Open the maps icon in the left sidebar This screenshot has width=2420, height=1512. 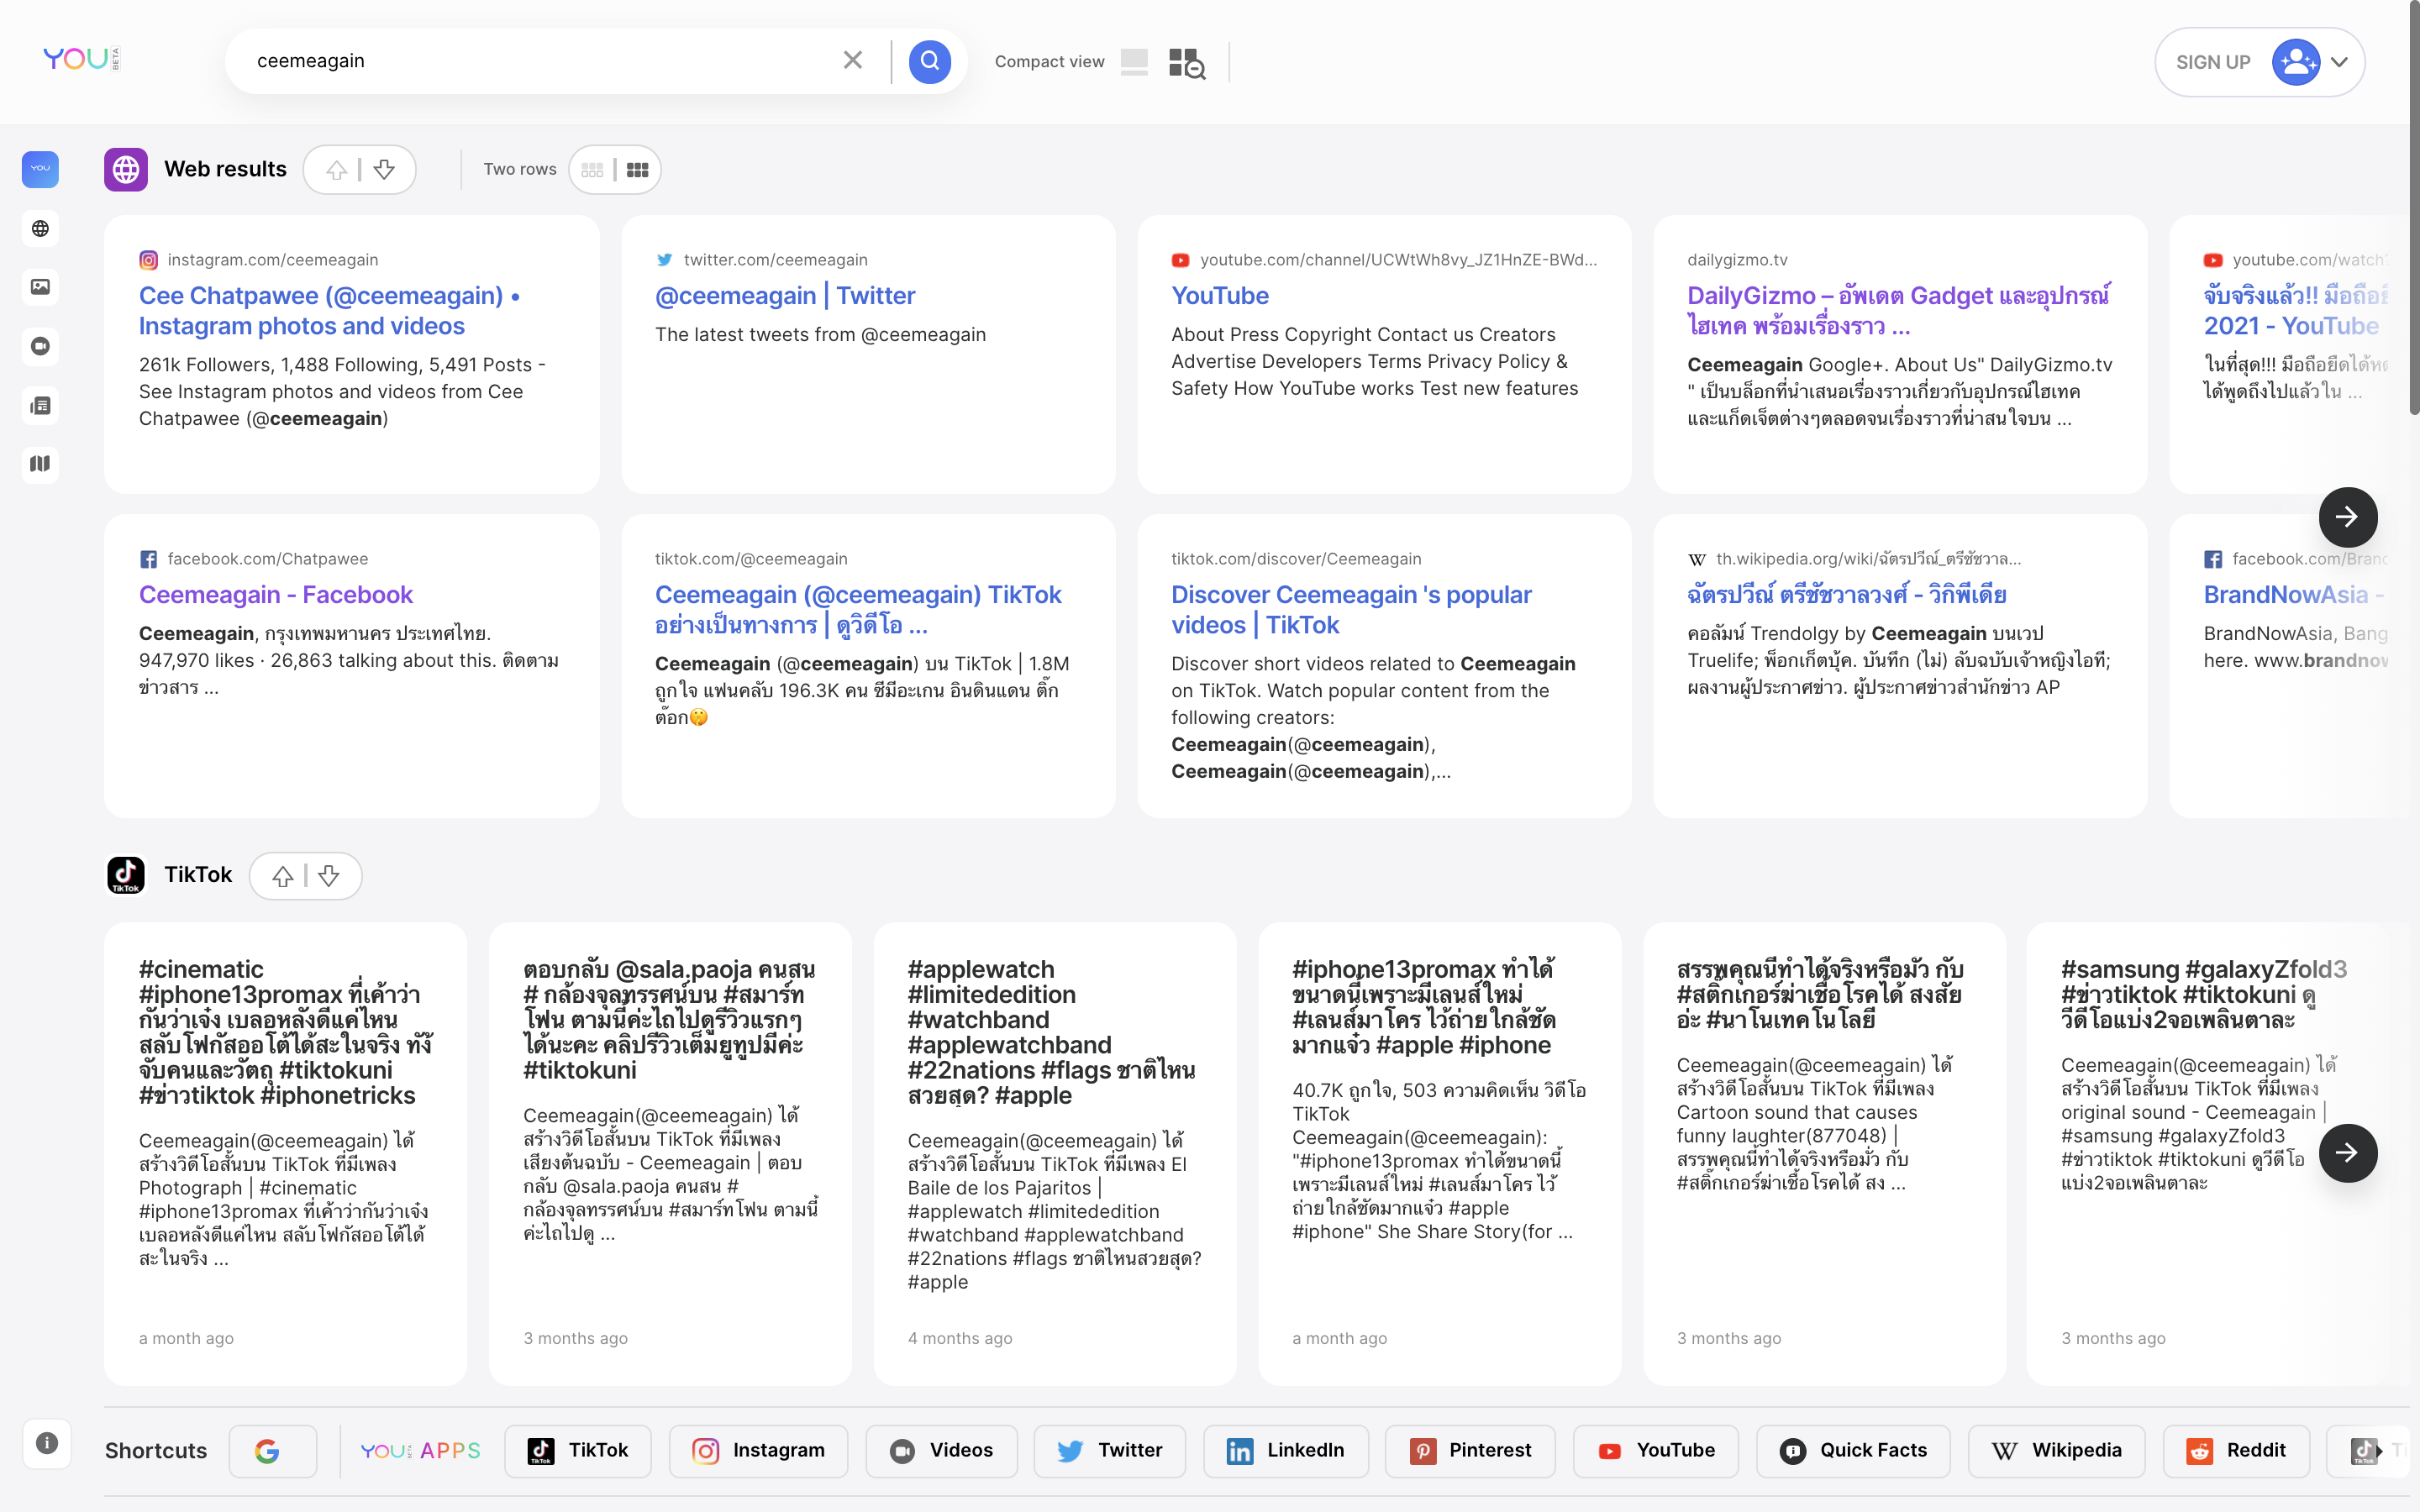(40, 464)
